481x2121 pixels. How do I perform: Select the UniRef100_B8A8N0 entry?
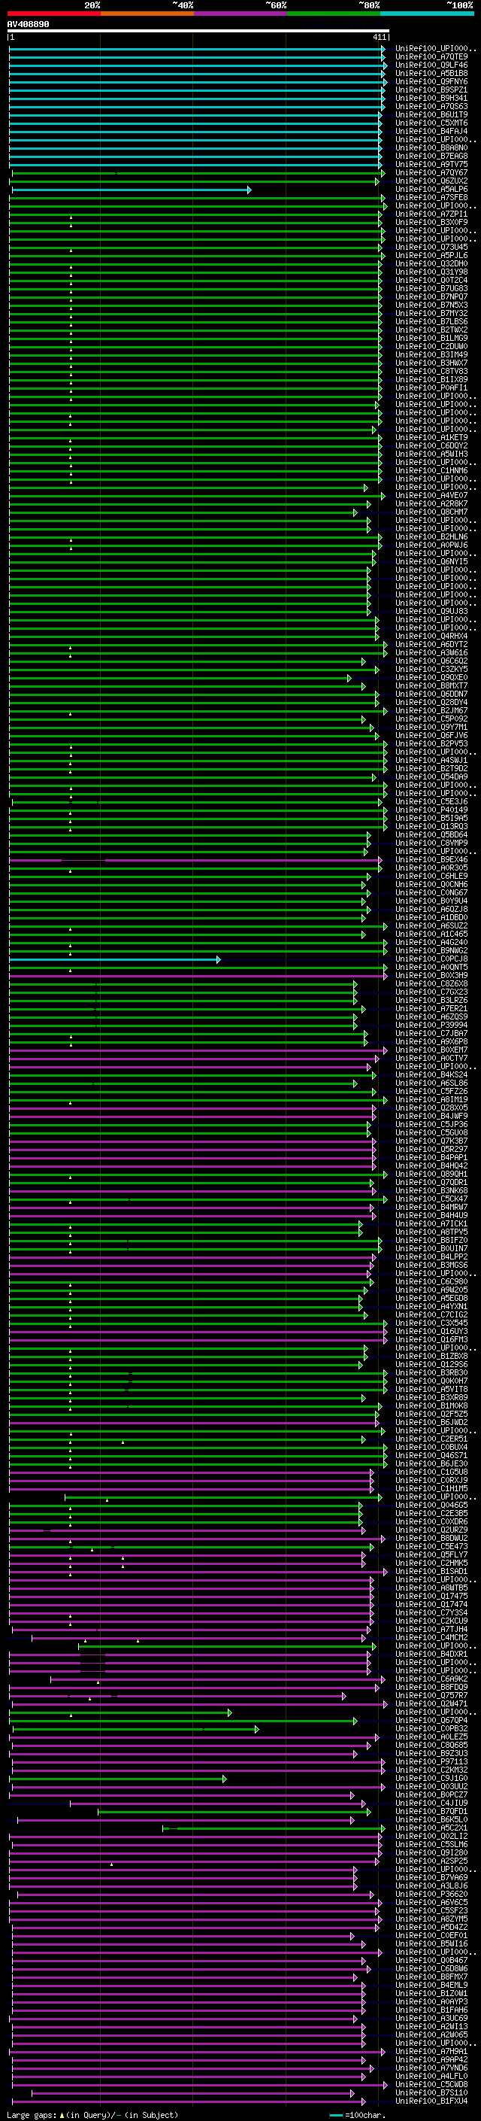[x=431, y=147]
